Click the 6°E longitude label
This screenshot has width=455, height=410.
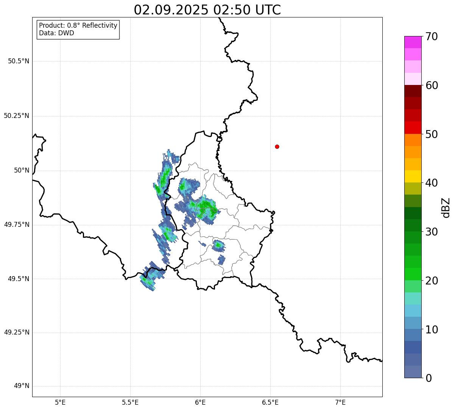point(200,402)
